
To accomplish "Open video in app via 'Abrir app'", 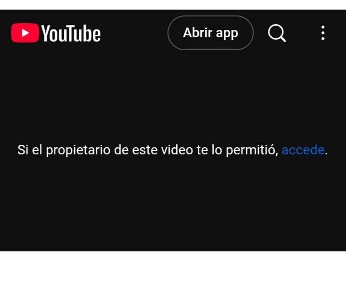I will click(x=210, y=33).
